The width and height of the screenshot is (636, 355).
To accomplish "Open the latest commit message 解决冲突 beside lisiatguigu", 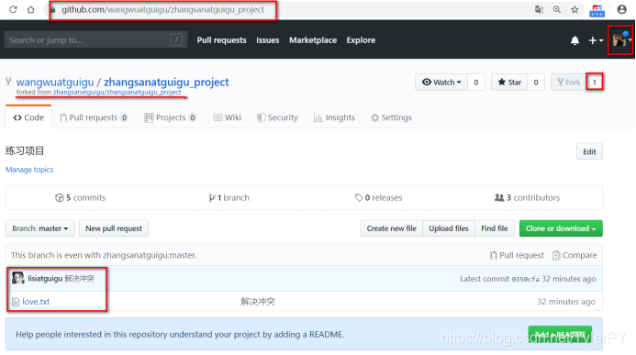I will [x=80, y=279].
